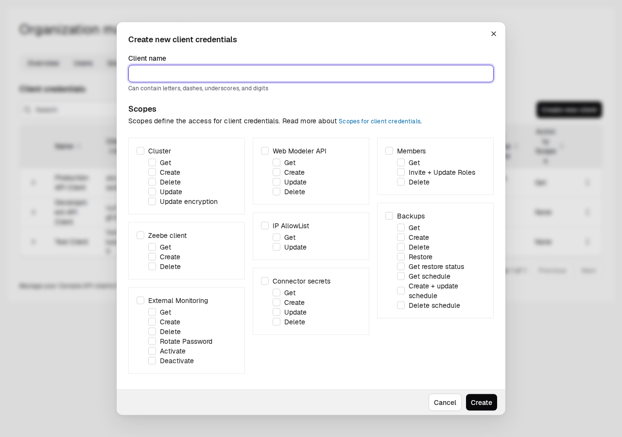The width and height of the screenshot is (622, 437).
Task: Click the Cancel button
Action: (445, 403)
